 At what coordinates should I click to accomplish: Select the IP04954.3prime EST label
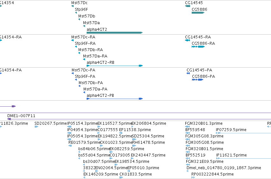pyautogui.click(x=82, y=130)
